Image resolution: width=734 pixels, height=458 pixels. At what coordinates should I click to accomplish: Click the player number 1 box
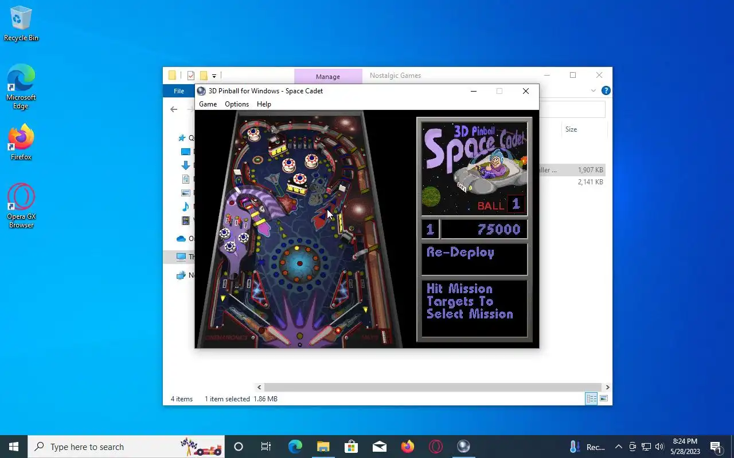tap(430, 230)
